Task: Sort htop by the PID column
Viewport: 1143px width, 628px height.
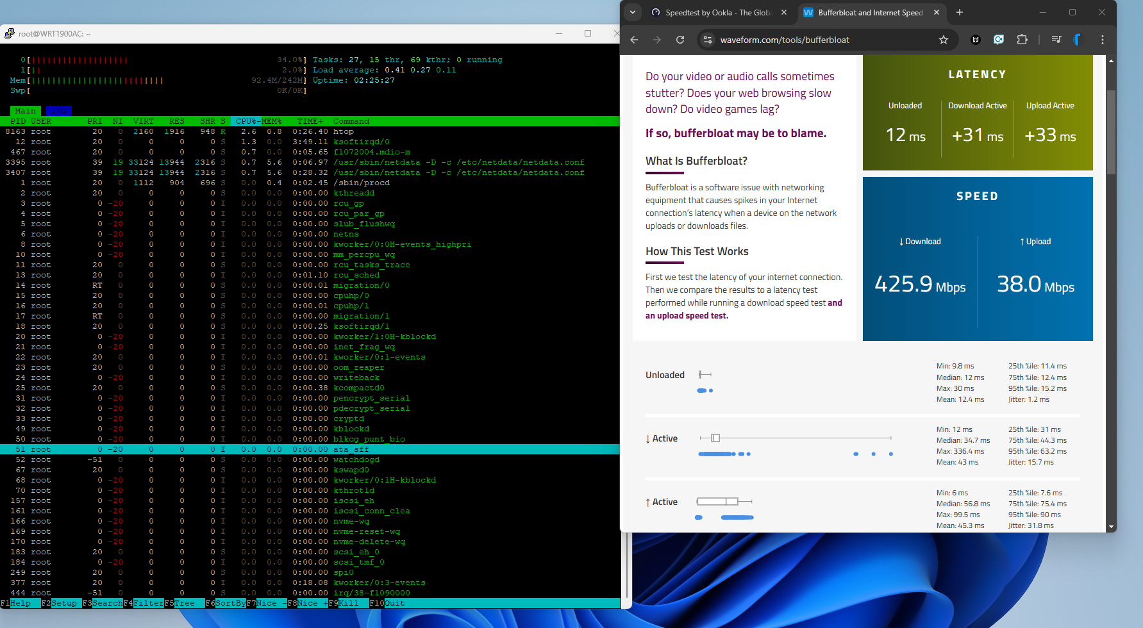Action: [18, 121]
